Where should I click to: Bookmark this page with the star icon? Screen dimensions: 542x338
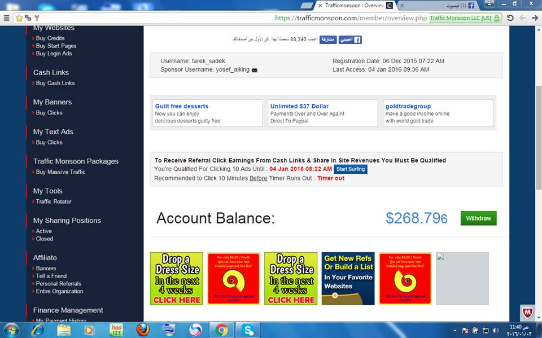pos(19,18)
